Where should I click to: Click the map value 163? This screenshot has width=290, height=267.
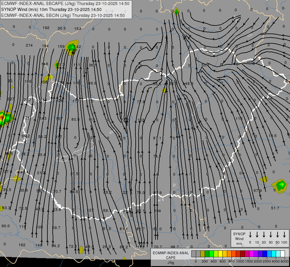pyautogui.click(x=78, y=28)
